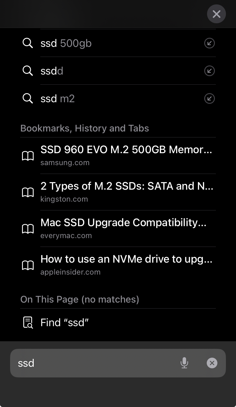Fill in suggestion arrow for ssd 500gb
The height and width of the screenshot is (407, 236).
coord(209,43)
